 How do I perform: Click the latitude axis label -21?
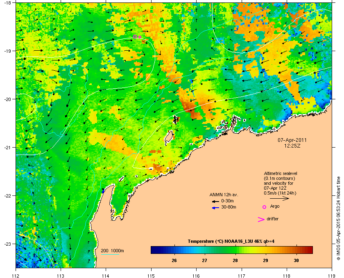[7, 148]
